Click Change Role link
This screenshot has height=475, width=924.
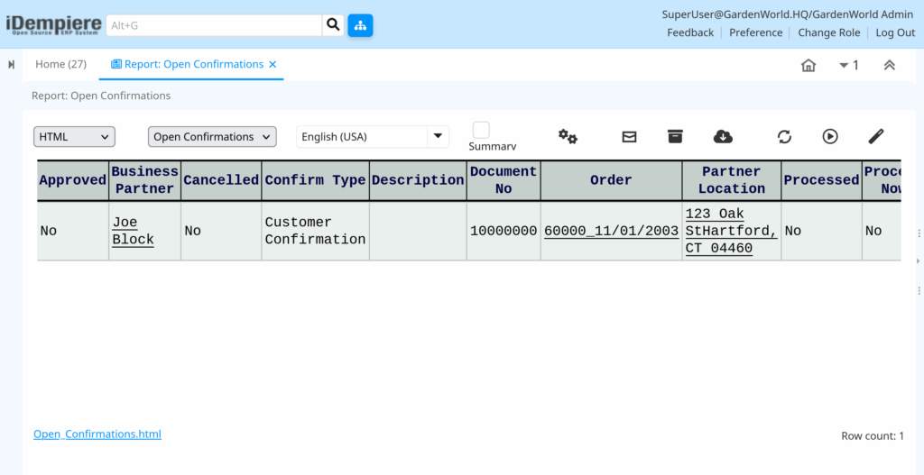pyautogui.click(x=829, y=33)
